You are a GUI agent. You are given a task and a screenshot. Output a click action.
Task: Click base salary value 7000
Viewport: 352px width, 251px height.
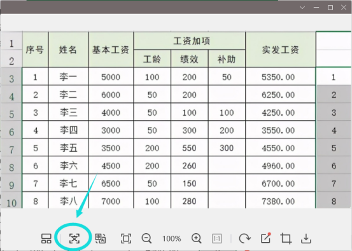tap(111, 201)
